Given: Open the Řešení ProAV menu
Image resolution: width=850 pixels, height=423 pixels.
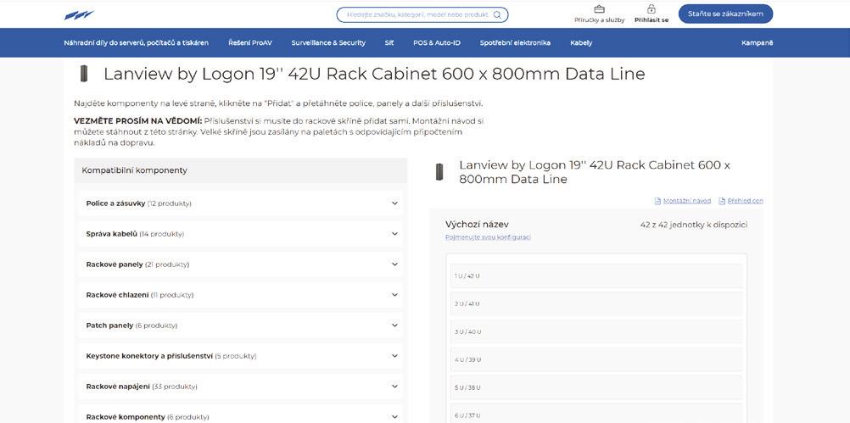Looking at the screenshot, I should click(x=250, y=42).
